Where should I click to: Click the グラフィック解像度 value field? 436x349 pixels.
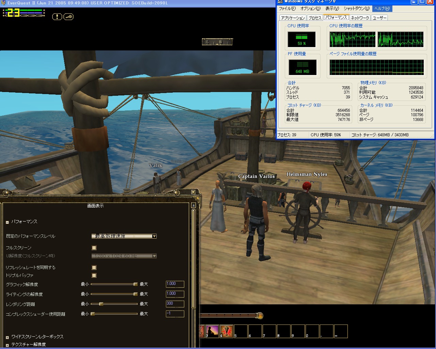(175, 284)
